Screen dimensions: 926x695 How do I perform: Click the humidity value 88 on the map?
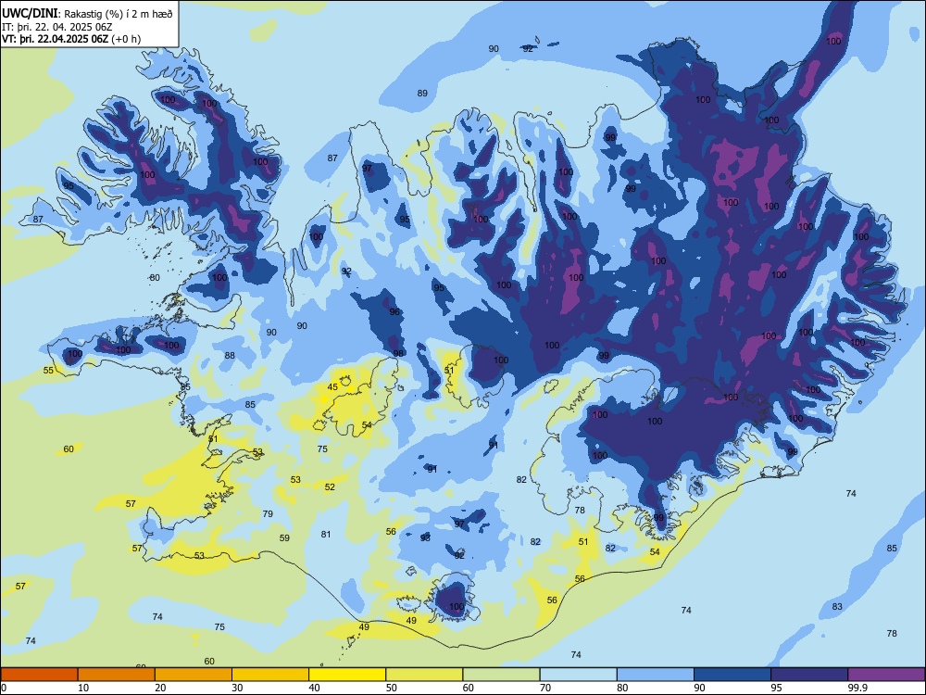230,356
